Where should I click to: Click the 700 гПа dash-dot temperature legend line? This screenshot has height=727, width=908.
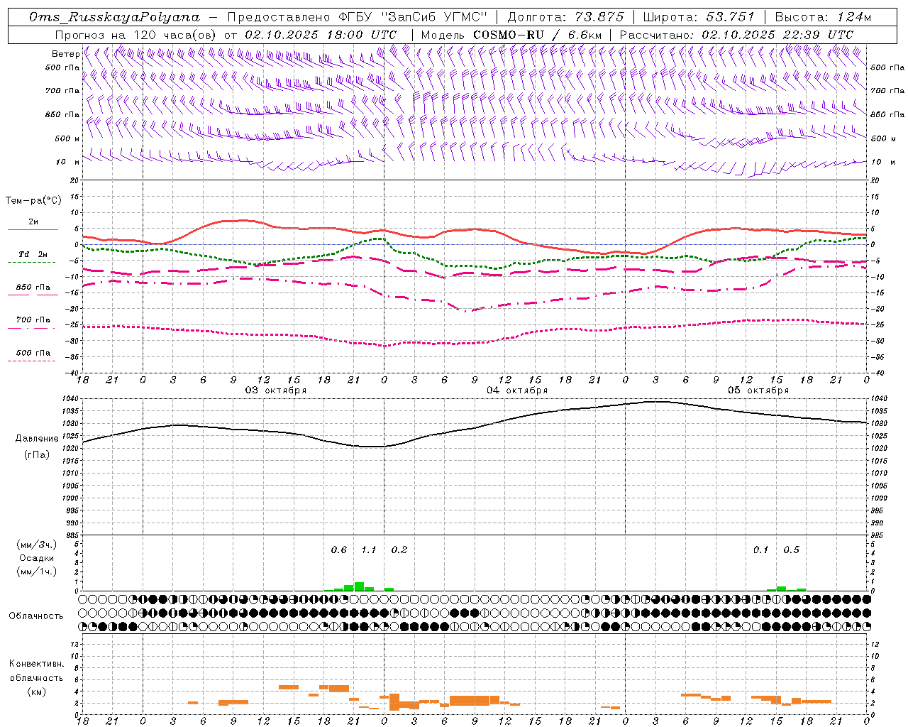click(x=31, y=328)
